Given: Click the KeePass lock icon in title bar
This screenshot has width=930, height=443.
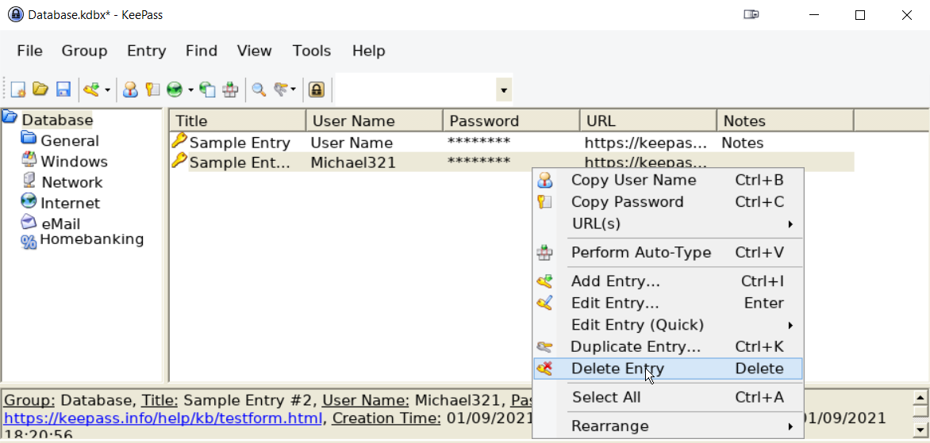Looking at the screenshot, I should [x=15, y=15].
